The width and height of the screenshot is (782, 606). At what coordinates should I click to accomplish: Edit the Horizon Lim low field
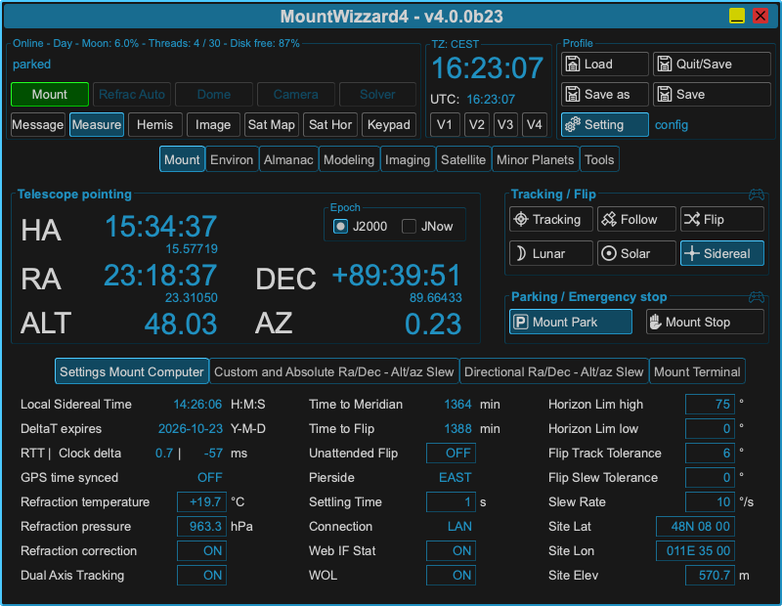(x=711, y=428)
